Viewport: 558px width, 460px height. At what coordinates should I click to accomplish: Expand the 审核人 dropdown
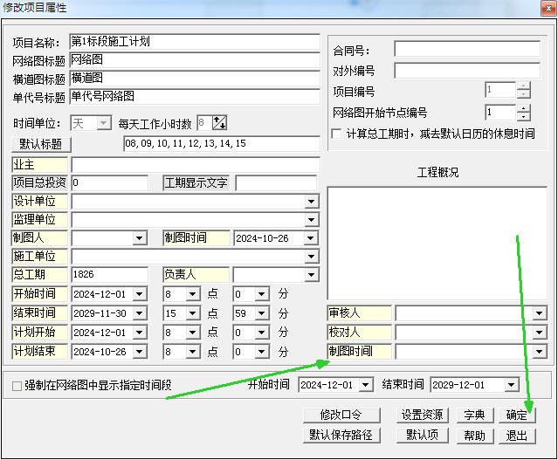coord(539,313)
